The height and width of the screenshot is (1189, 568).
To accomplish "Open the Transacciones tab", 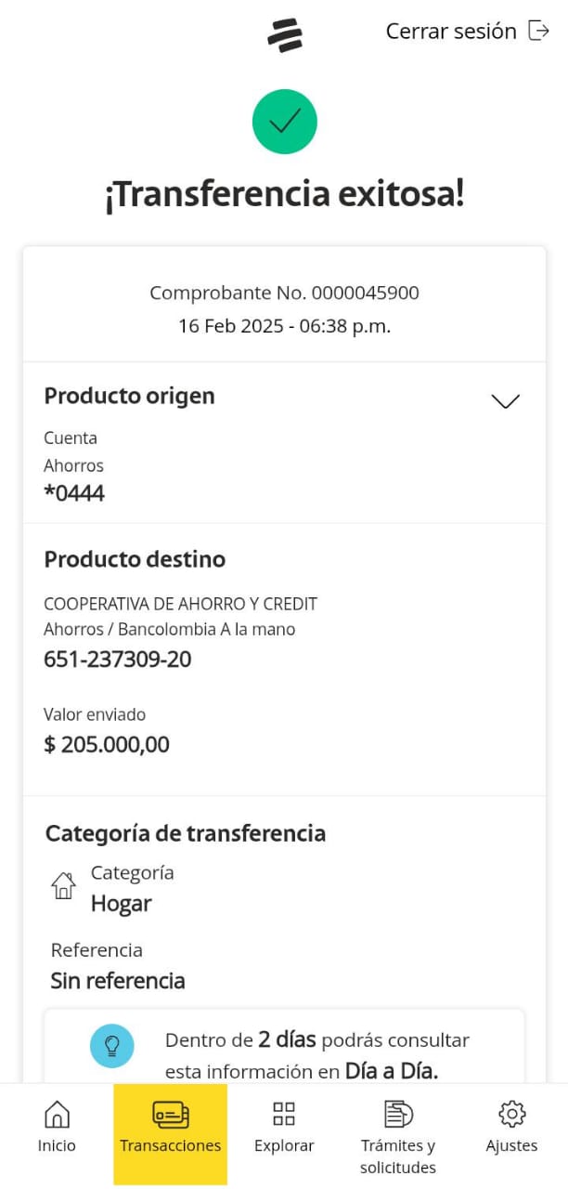I will [171, 1133].
